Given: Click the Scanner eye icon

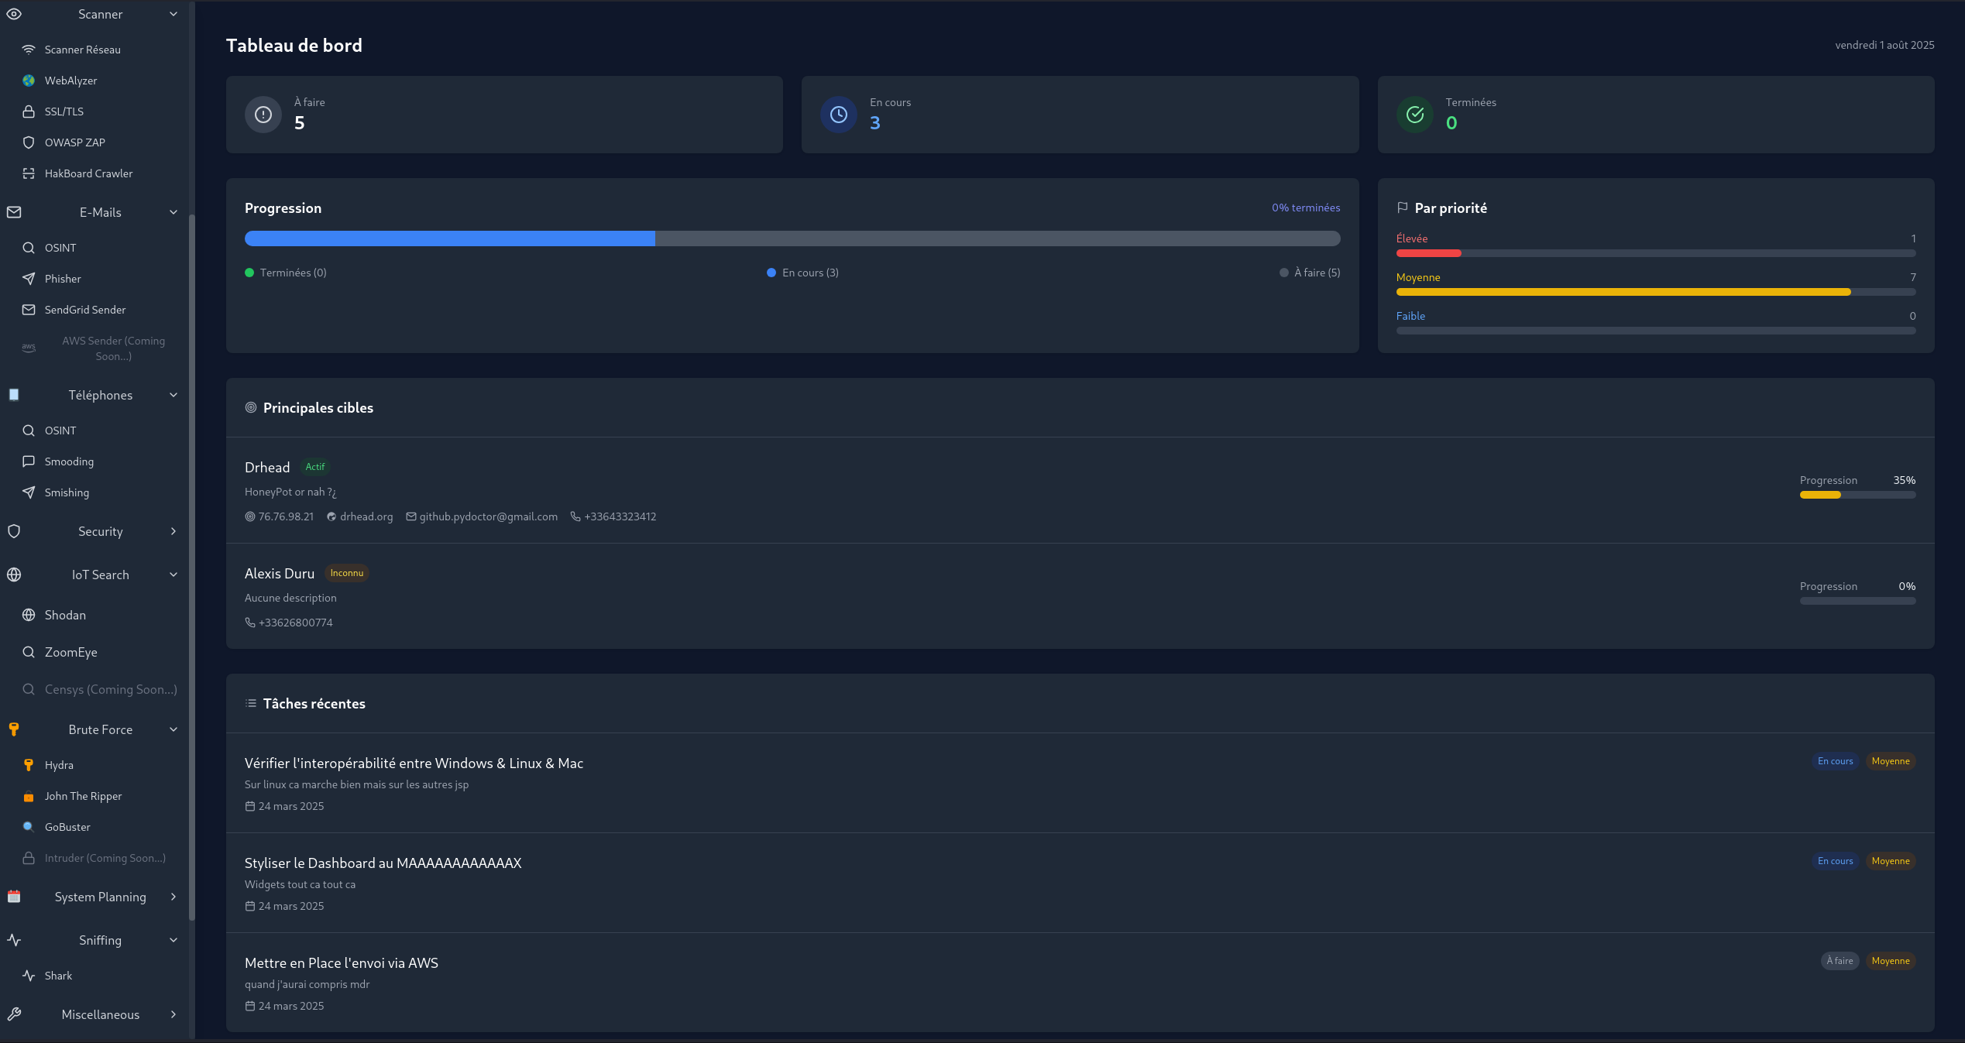Looking at the screenshot, I should pyautogui.click(x=14, y=14).
